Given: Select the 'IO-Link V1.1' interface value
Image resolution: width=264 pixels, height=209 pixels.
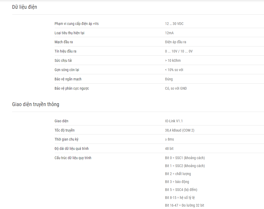Looking at the screenshot, I should [x=174, y=121].
